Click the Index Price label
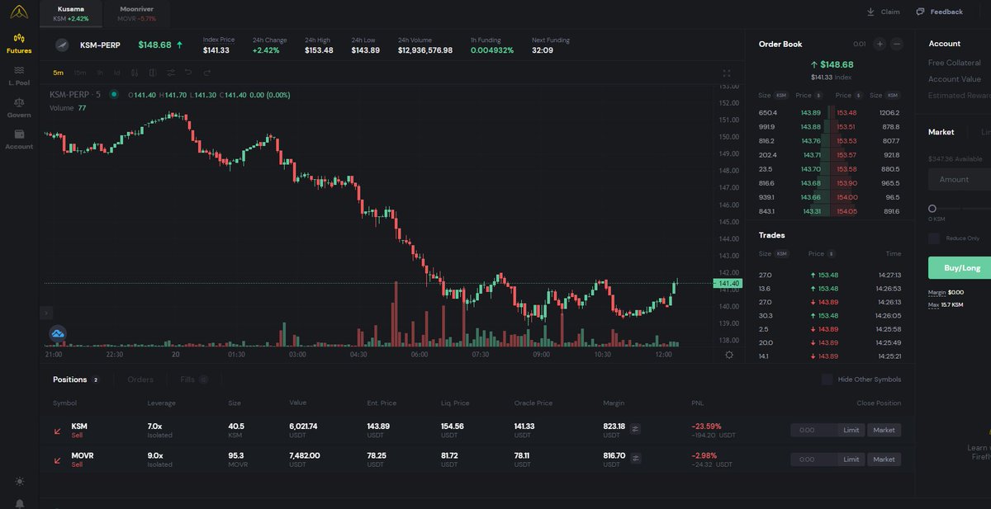 [219, 40]
